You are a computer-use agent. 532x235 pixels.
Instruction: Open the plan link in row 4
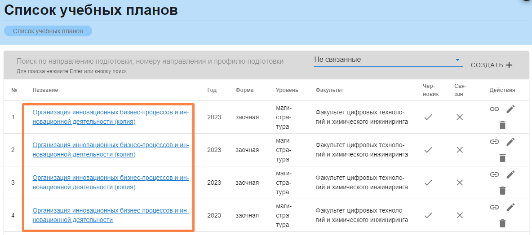point(111,215)
